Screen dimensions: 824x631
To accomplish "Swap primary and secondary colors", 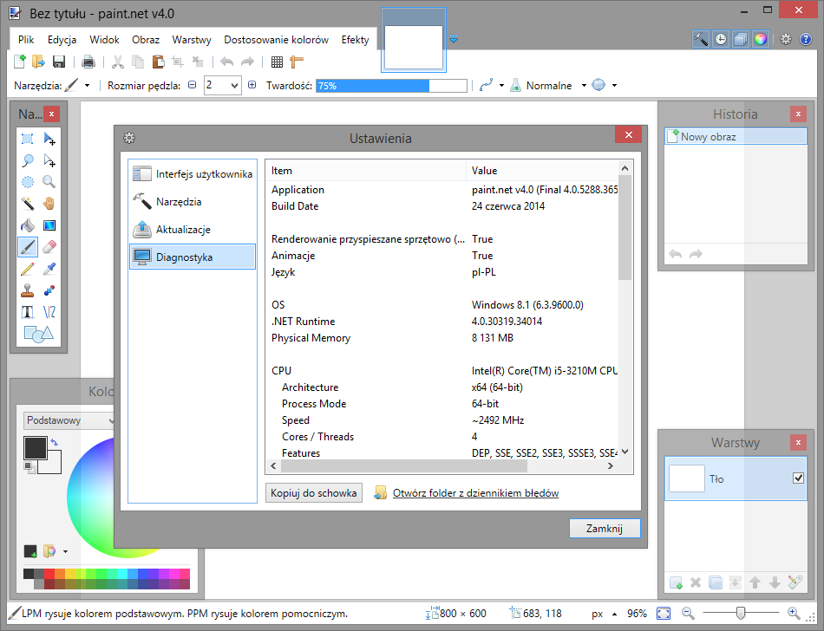I will (x=54, y=442).
